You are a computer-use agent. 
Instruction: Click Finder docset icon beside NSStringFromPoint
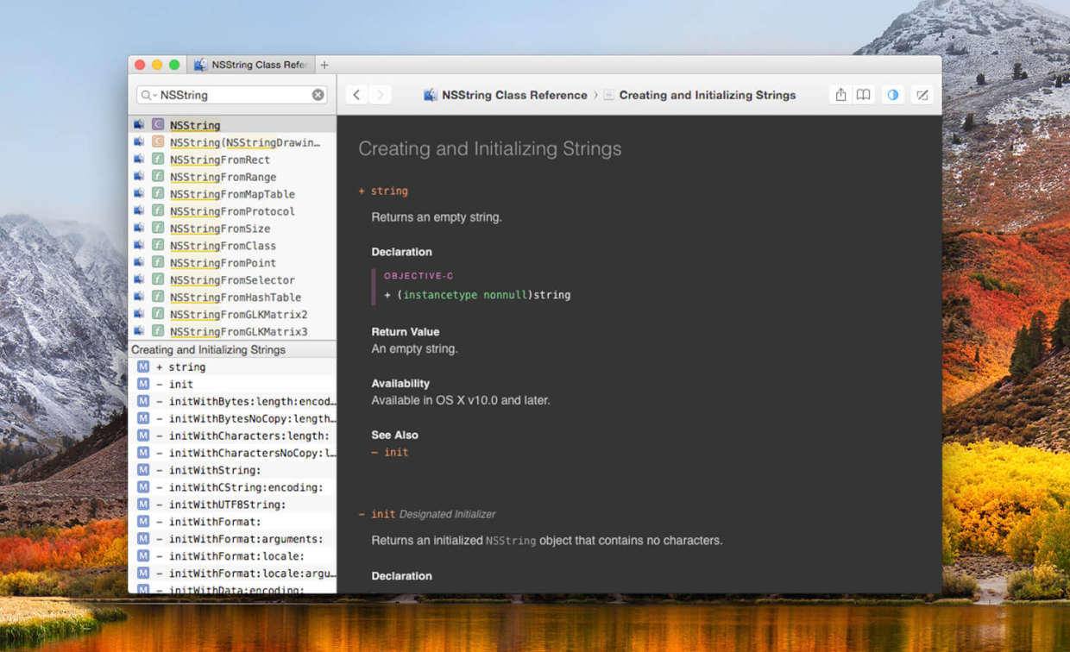coord(139,262)
